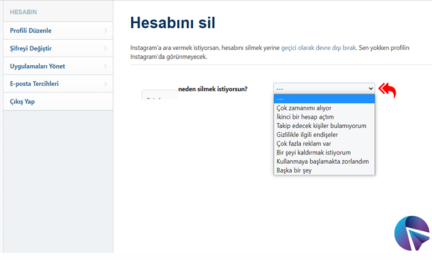Click Çıkış Yap to log out

click(x=23, y=102)
